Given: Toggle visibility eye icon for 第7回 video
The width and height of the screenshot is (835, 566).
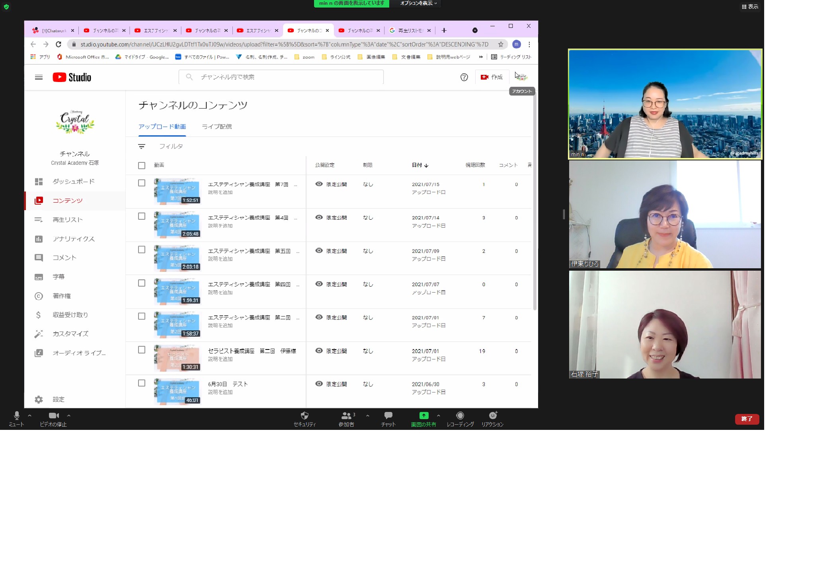Looking at the screenshot, I should 319,184.
